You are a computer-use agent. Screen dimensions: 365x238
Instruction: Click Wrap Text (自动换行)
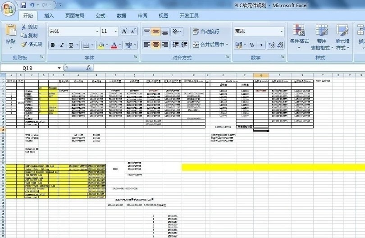click(206, 32)
